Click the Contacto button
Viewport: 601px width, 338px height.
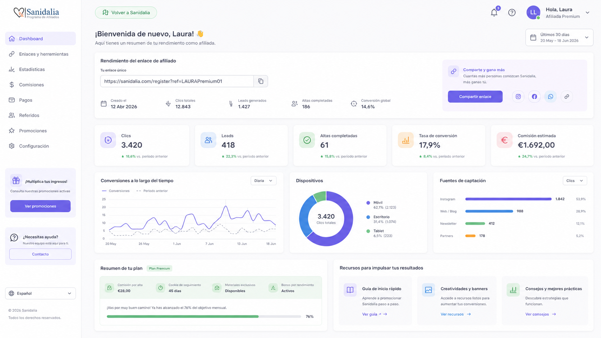[40, 254]
